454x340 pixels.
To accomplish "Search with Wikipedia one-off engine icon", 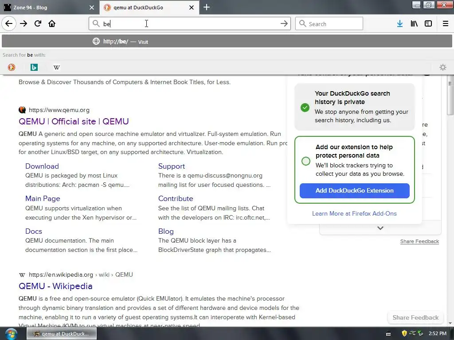I will [x=57, y=67].
